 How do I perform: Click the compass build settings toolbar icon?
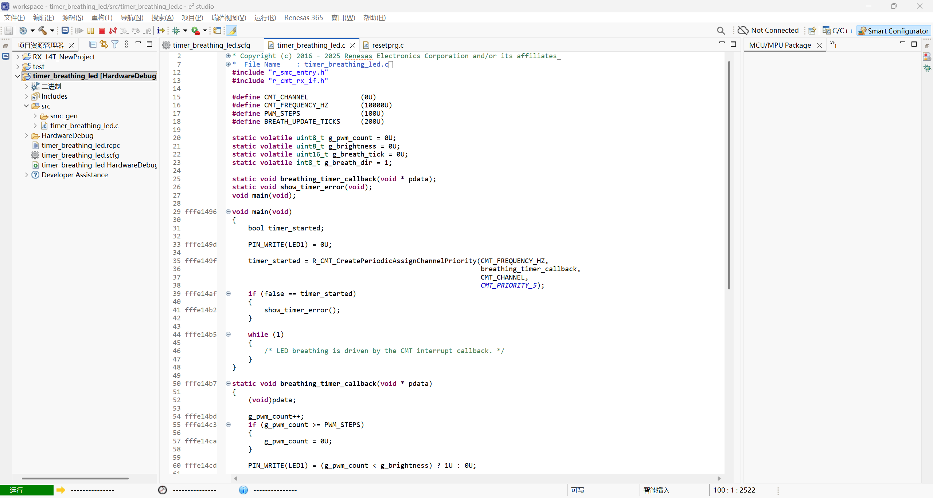pyautogui.click(x=23, y=31)
